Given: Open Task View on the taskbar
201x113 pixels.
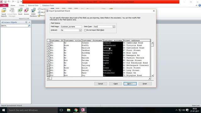Looking at the screenshot, I should (61, 110).
